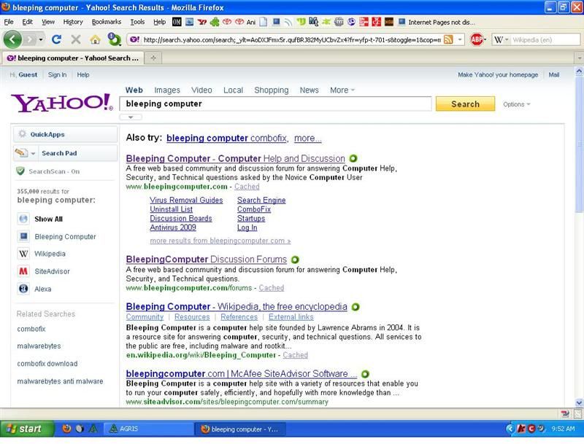Expand the Adblock Plus dropdown arrow
Image resolution: width=584 pixels, height=444 pixels.
point(485,39)
